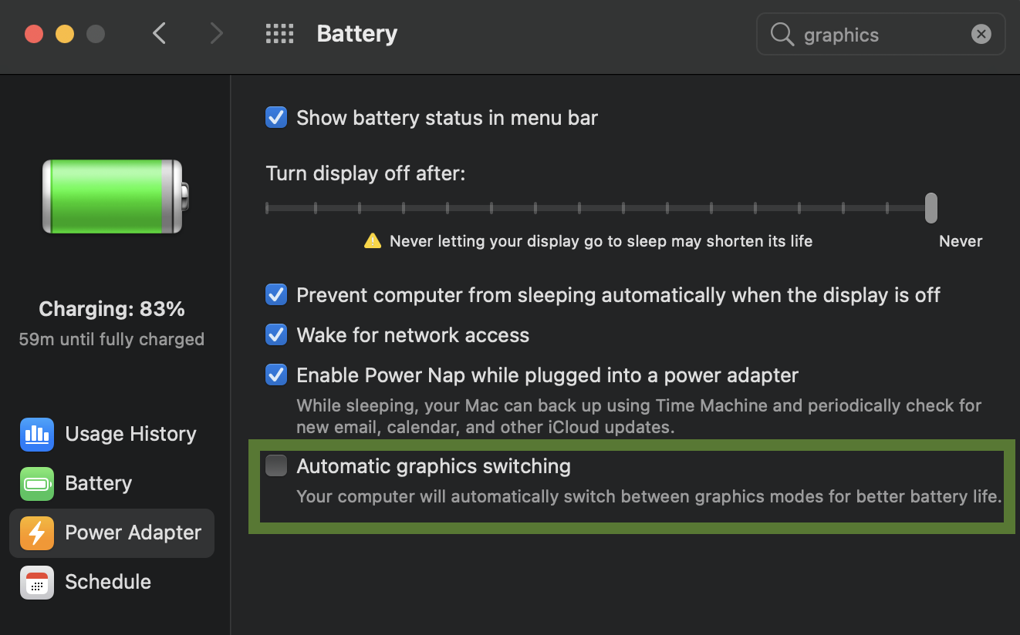
Task: Show all preferences with grid icon
Action: click(279, 34)
